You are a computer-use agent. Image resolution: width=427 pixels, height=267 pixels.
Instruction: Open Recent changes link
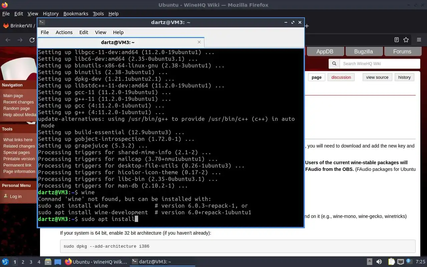coord(18,102)
